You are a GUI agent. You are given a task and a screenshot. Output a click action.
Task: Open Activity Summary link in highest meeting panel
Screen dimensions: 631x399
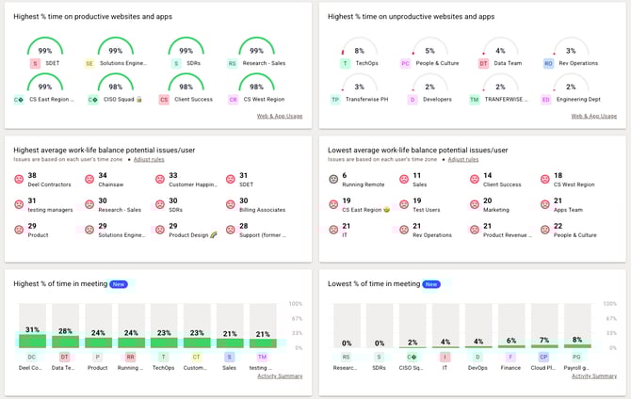[279, 375]
